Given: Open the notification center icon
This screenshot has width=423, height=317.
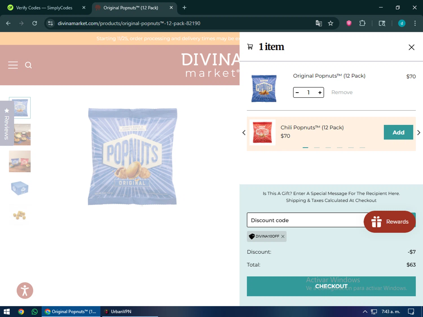Looking at the screenshot, I should [x=411, y=312].
